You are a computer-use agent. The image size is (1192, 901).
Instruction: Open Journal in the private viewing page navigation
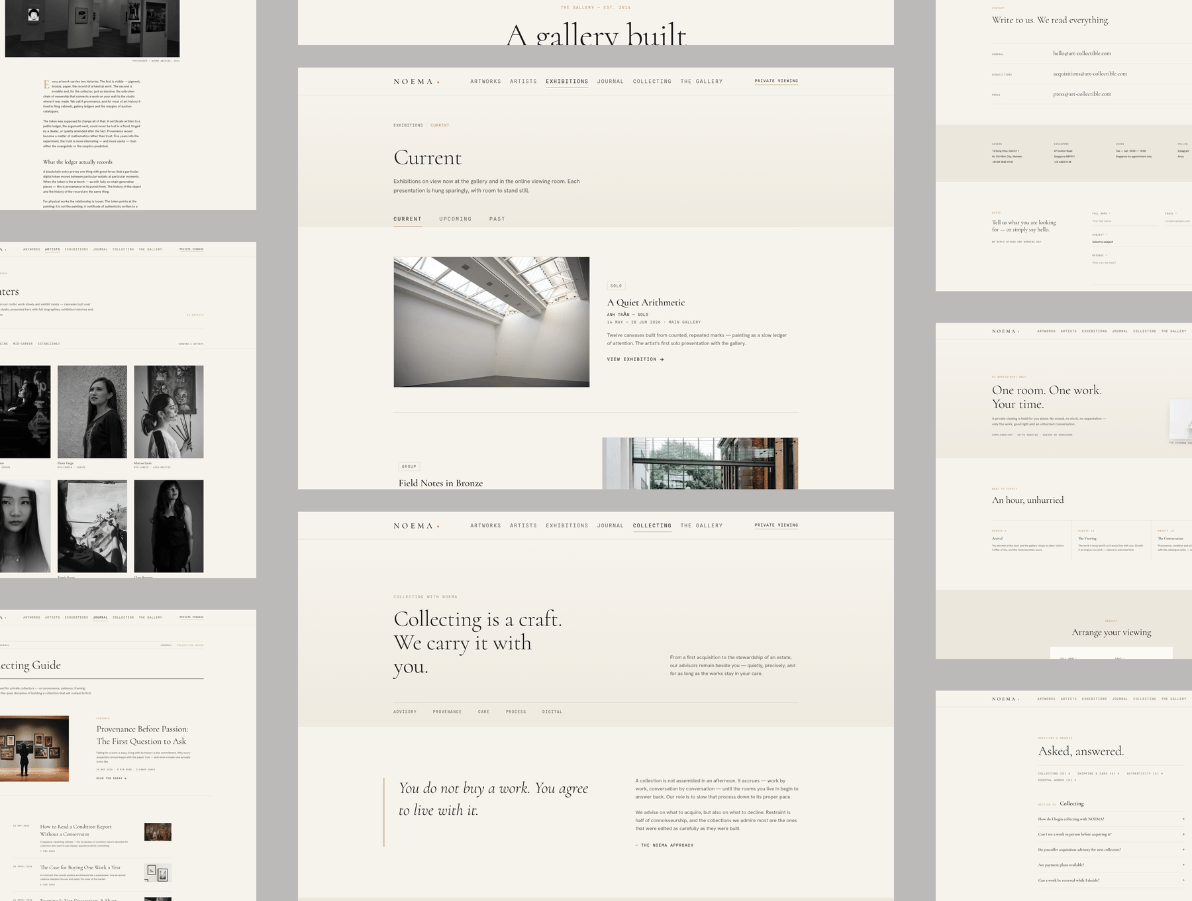(1120, 331)
